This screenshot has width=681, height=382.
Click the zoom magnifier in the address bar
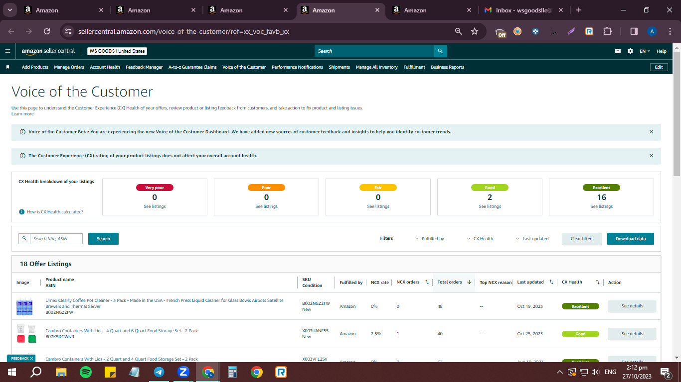pyautogui.click(x=459, y=31)
